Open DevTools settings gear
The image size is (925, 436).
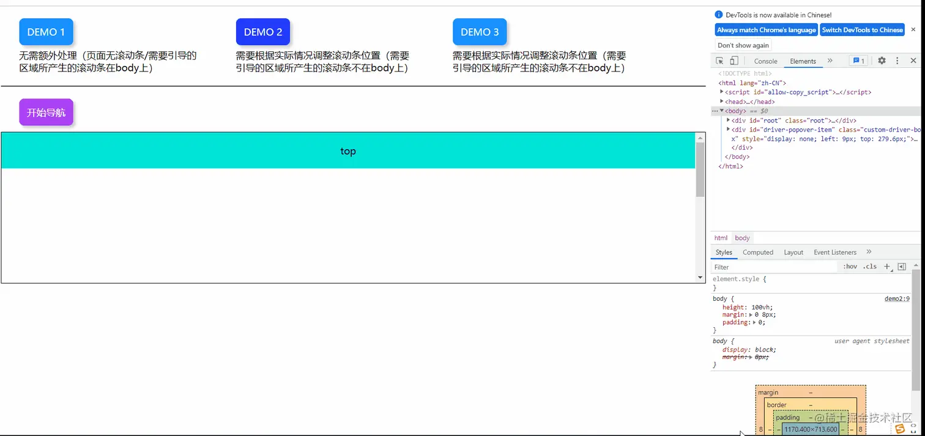pyautogui.click(x=882, y=61)
